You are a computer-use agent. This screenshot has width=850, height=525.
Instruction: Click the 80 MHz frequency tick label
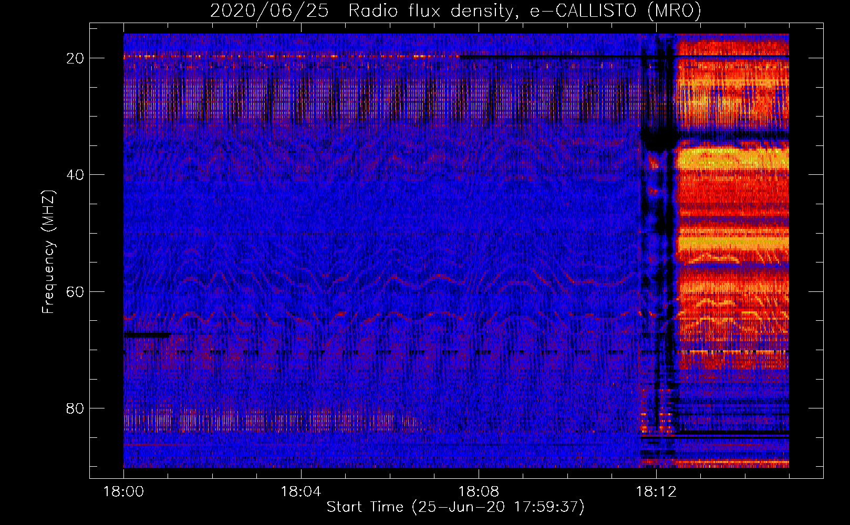point(76,408)
